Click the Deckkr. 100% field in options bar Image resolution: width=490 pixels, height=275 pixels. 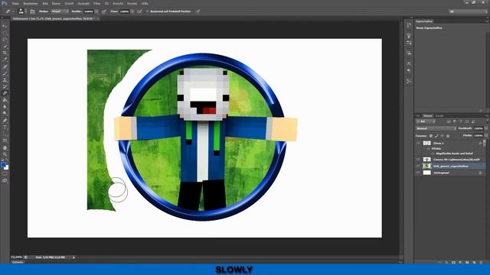pyautogui.click(x=89, y=11)
